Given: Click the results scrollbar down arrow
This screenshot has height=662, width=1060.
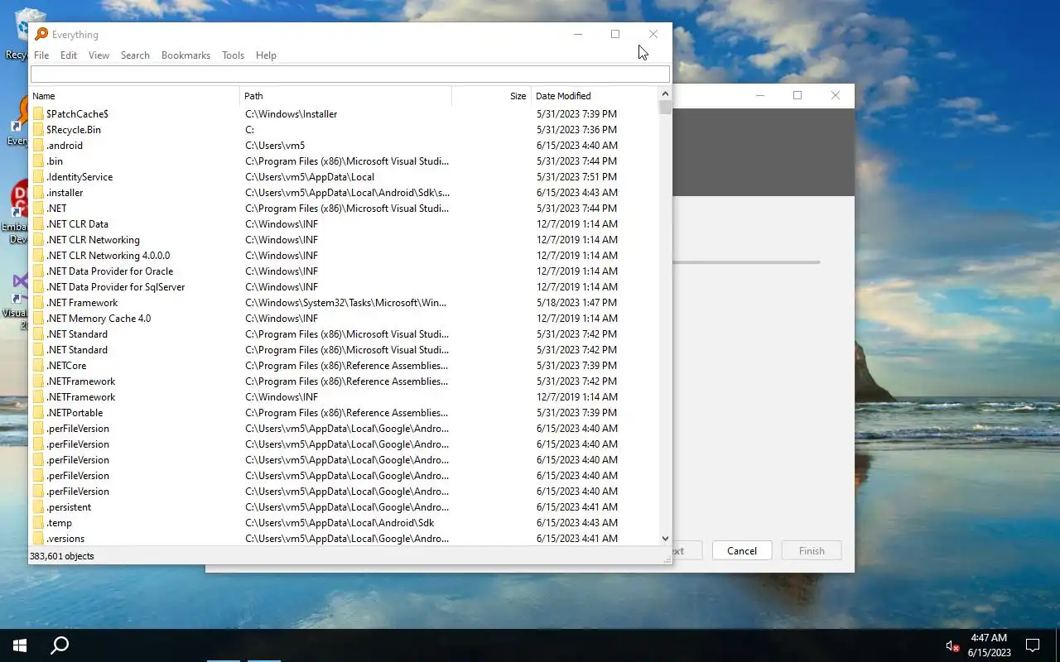Looking at the screenshot, I should [x=665, y=539].
